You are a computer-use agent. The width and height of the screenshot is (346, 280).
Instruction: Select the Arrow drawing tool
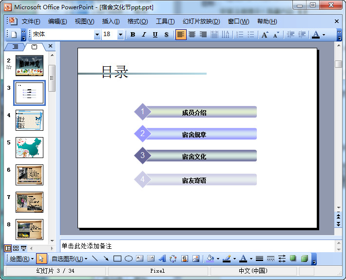[106, 259]
